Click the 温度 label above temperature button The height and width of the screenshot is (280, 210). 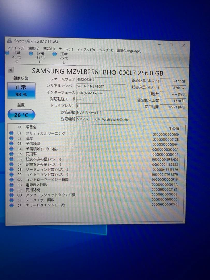point(21,105)
